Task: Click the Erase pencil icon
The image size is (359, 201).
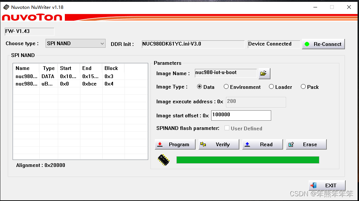Action: point(291,144)
